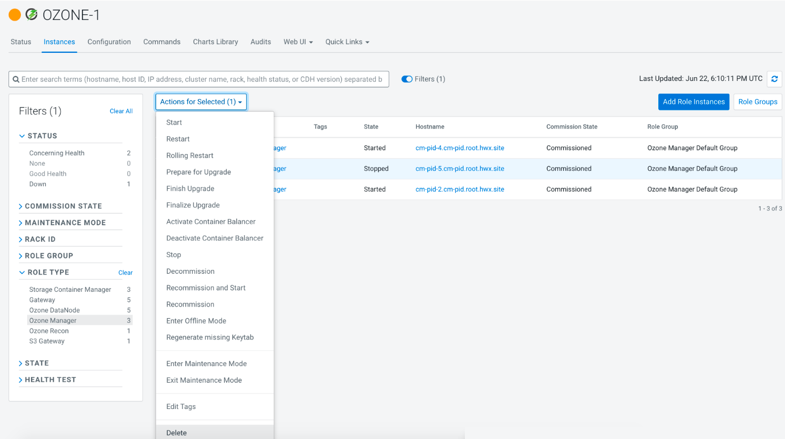
Task: Click the green Ozone service logo icon
Action: tap(31, 15)
